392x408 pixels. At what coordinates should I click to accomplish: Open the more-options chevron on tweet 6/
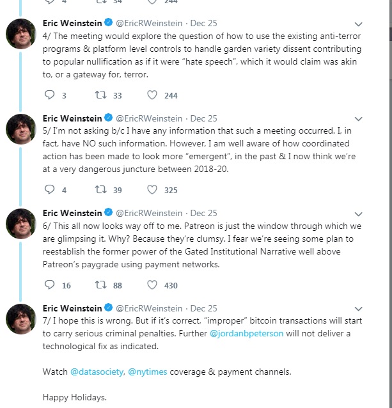358,214
